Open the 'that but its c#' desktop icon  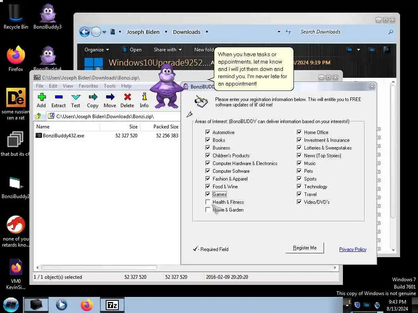pos(15,144)
